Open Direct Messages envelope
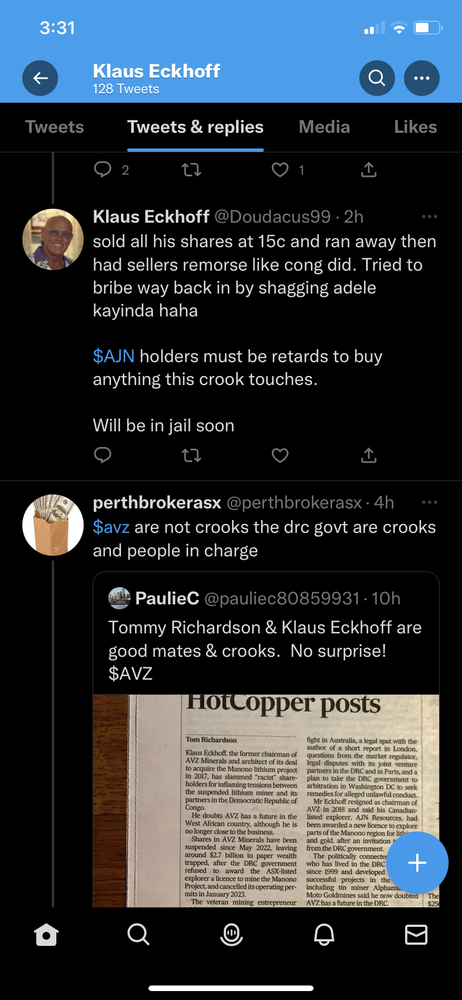Viewport: 462px width, 1000px height. 416,934
